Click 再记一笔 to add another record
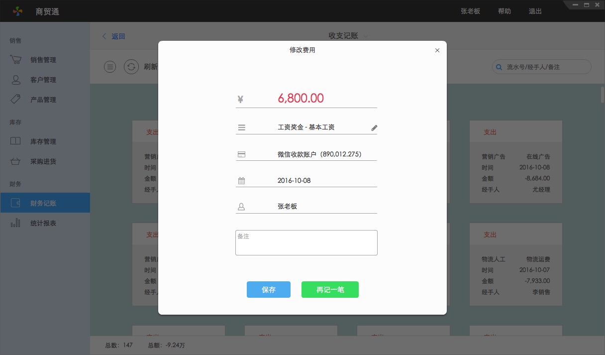Image resolution: width=605 pixels, height=355 pixels. coord(330,289)
